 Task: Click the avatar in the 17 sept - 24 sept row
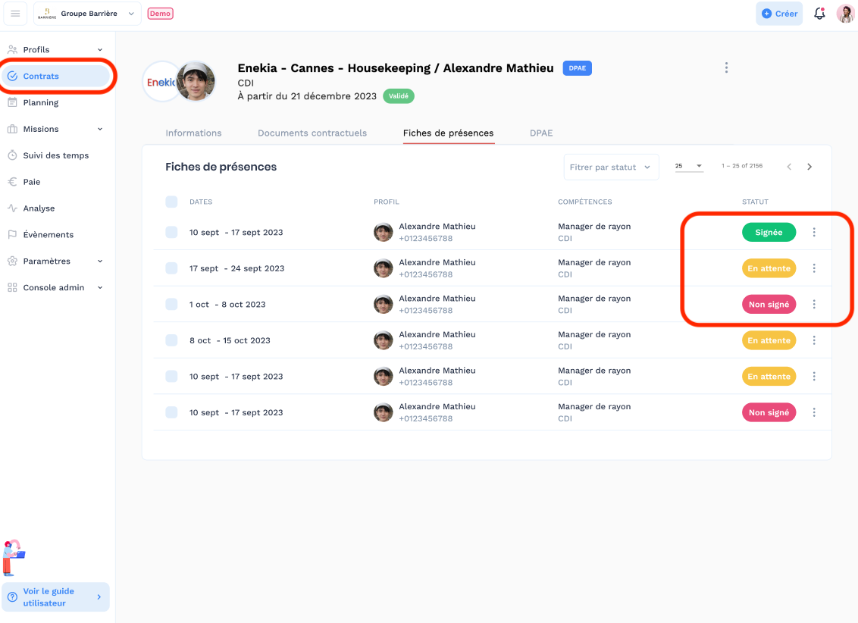[383, 268]
